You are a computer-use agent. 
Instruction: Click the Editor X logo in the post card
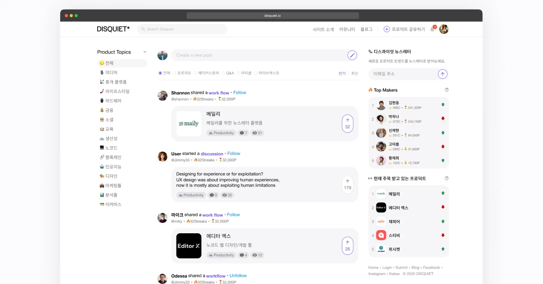(189, 245)
